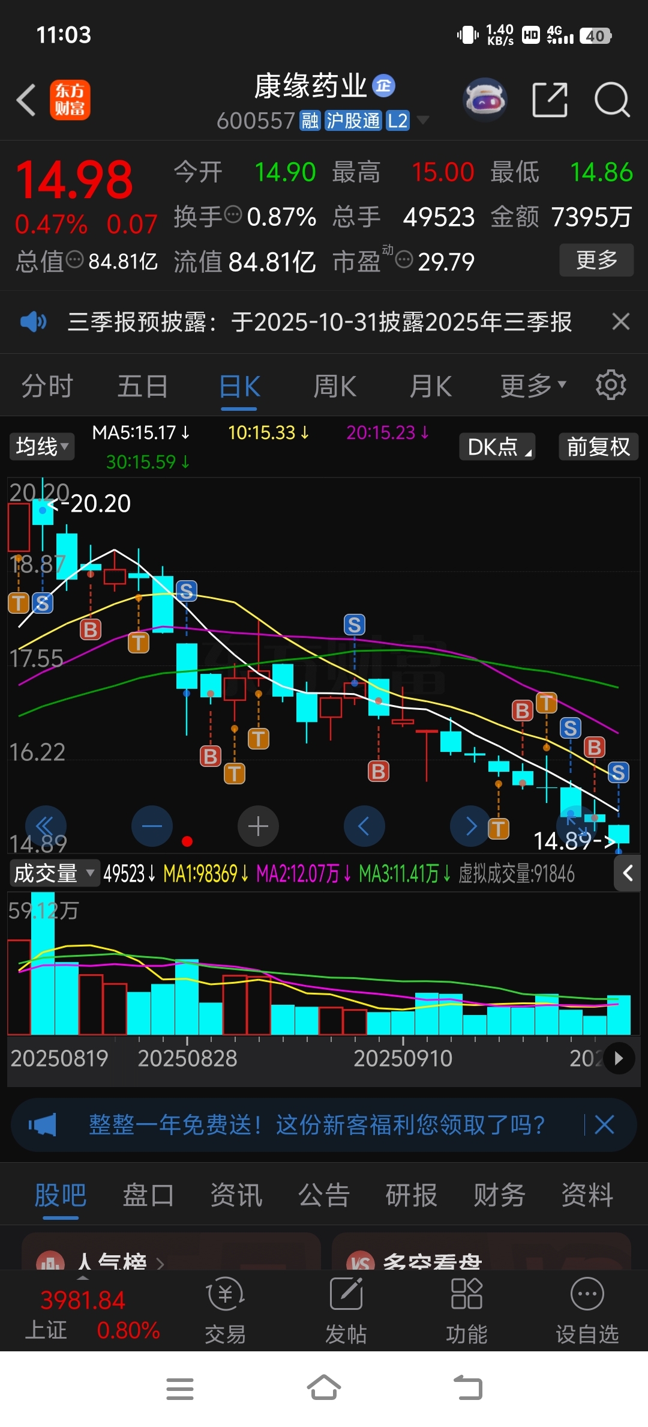Switch to the 公告 tab
Screen dimensions: 648x1427
click(x=324, y=1195)
